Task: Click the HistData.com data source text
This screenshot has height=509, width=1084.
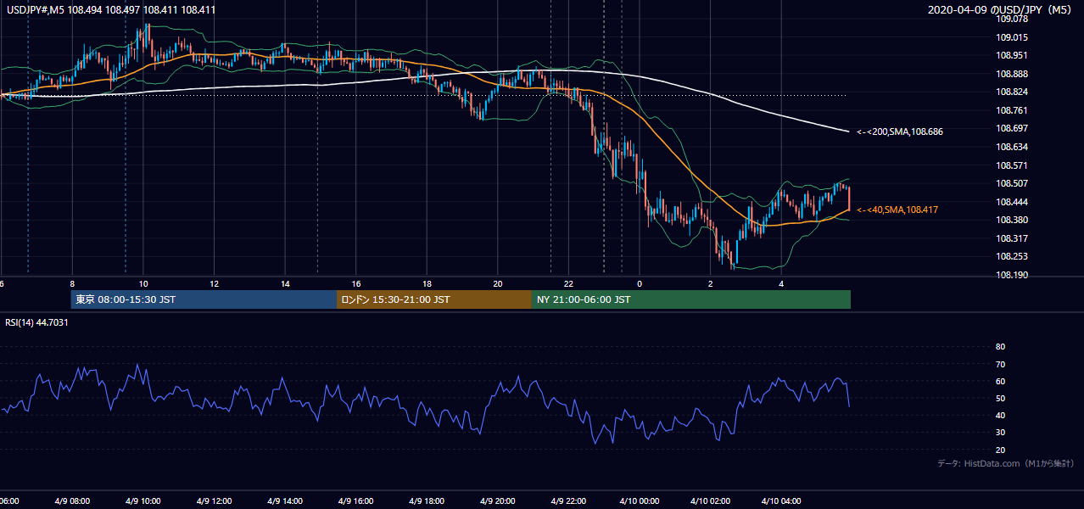Action: point(1006,464)
